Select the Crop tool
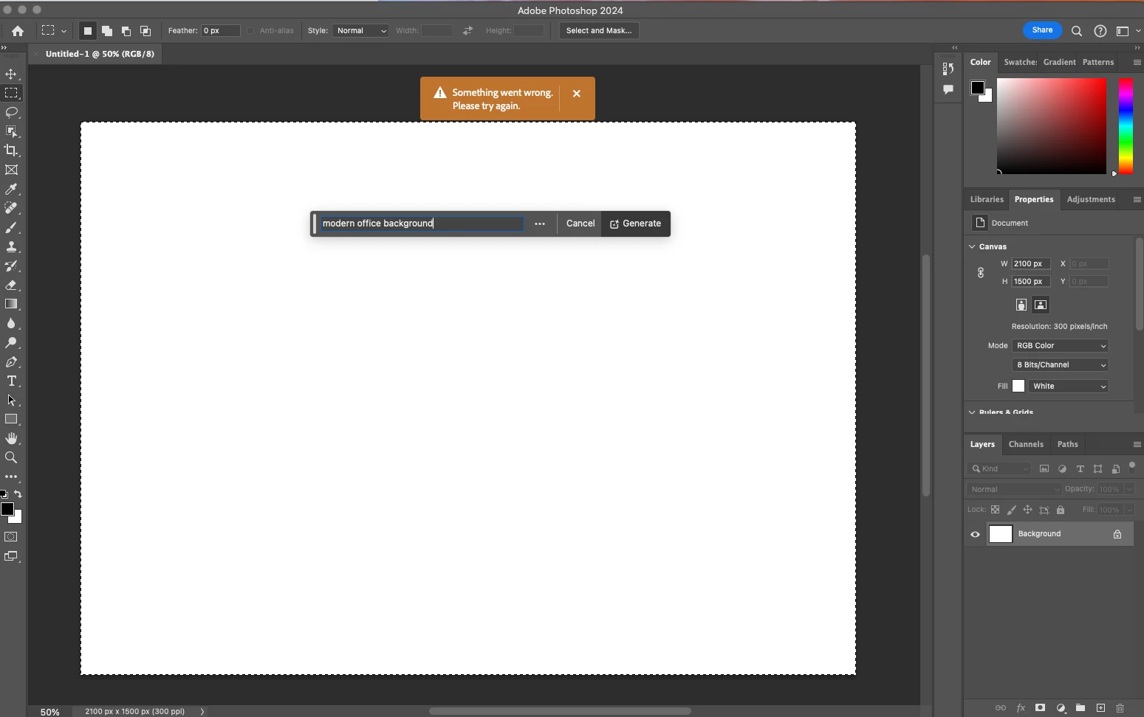Viewport: 1144px width, 717px height. (x=11, y=150)
